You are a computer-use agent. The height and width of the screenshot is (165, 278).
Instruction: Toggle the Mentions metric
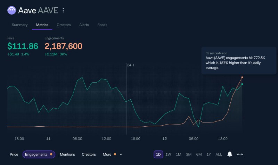pyautogui.click(x=67, y=154)
